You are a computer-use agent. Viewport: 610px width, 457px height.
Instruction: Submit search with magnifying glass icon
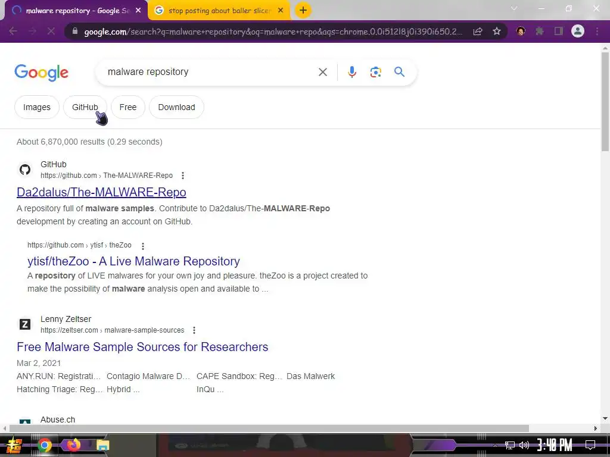[x=400, y=72]
